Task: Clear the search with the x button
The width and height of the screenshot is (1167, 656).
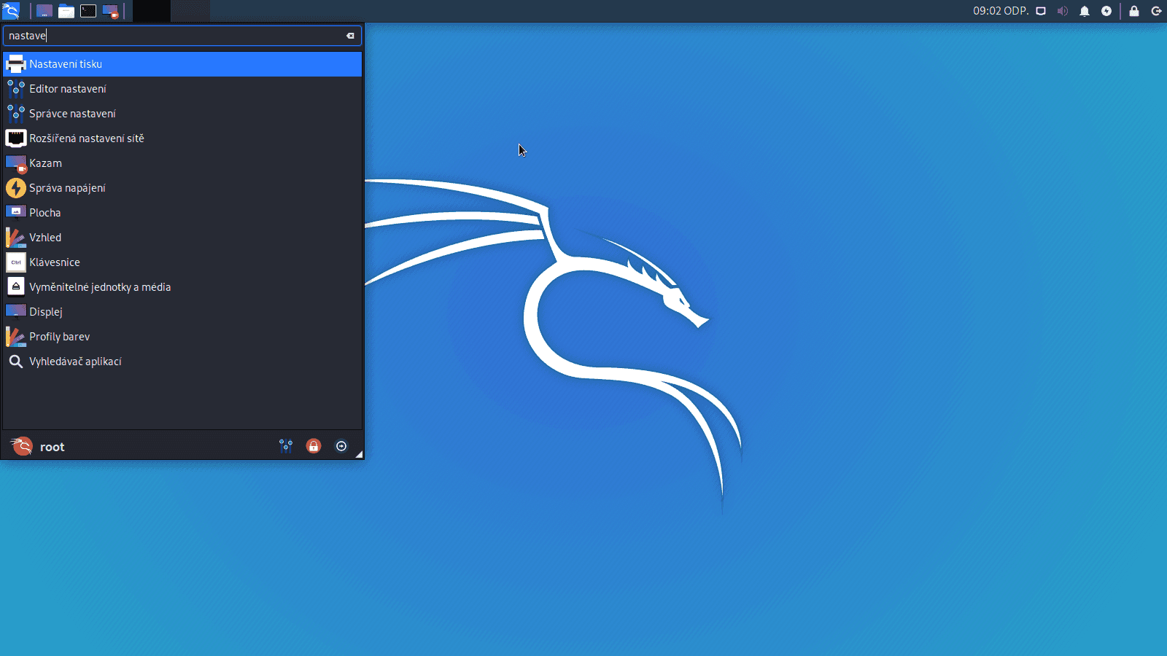Action: click(x=351, y=35)
